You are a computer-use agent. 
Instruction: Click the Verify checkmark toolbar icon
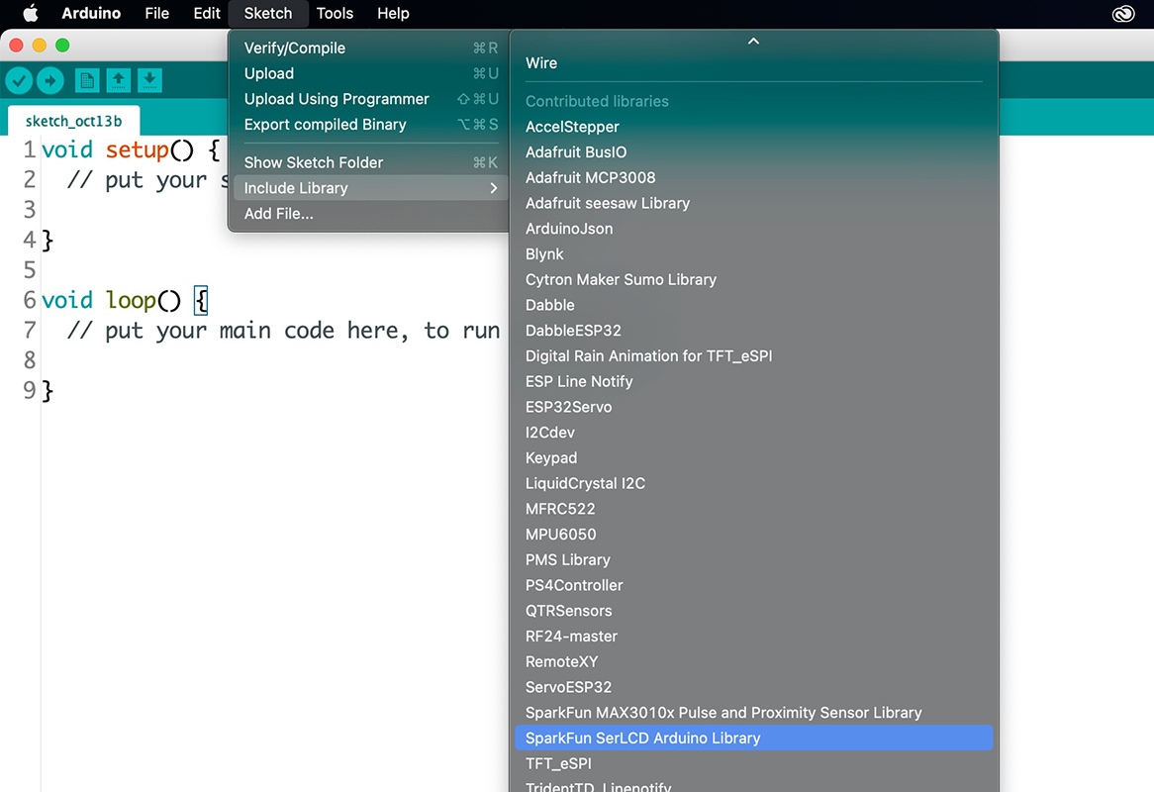pyautogui.click(x=19, y=80)
